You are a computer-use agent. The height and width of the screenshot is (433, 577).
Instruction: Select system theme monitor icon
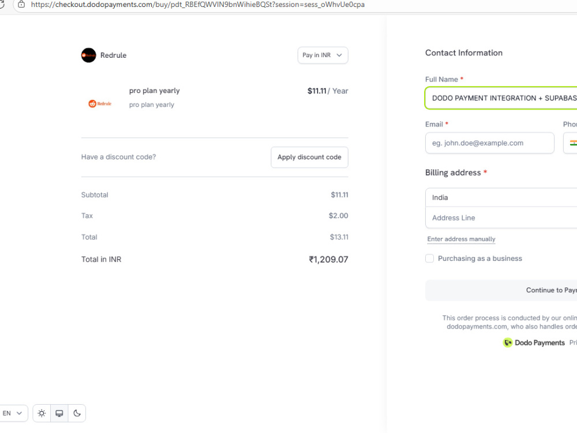[x=59, y=413]
